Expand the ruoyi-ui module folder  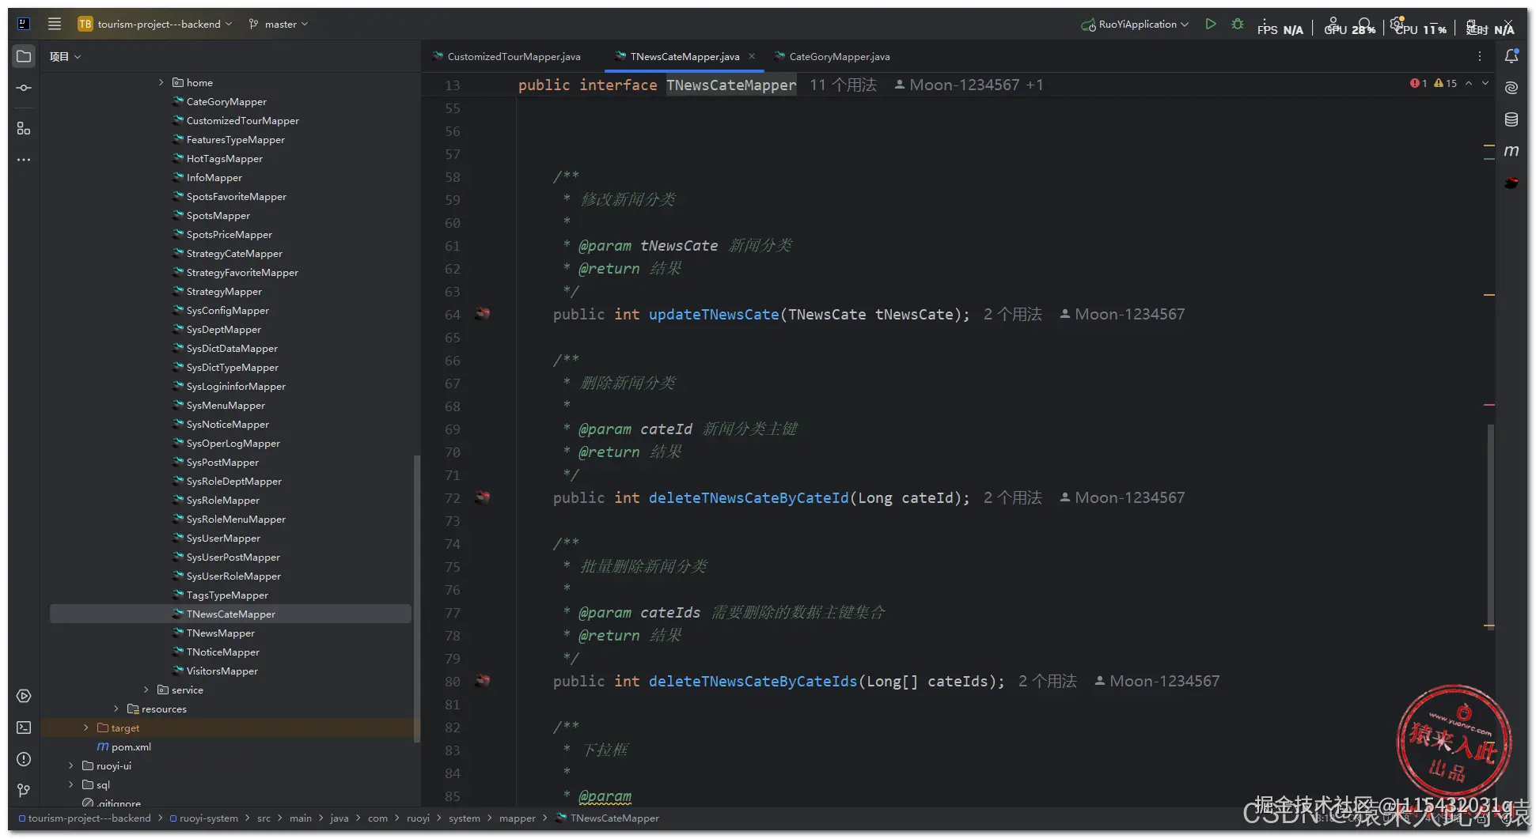tap(70, 765)
